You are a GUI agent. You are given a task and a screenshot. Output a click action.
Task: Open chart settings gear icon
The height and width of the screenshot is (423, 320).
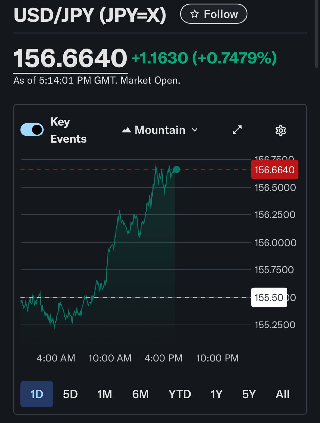280,130
